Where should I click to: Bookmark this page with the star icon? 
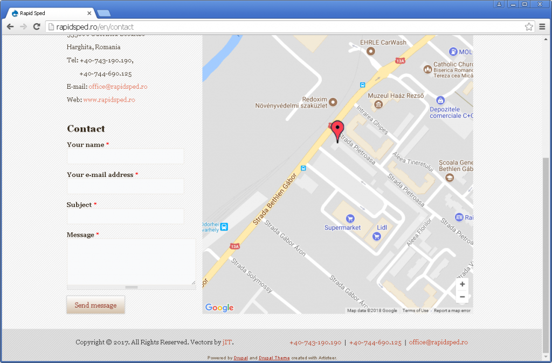[x=529, y=26]
